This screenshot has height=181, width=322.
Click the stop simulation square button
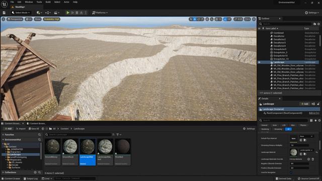pyautogui.click(x=77, y=13)
